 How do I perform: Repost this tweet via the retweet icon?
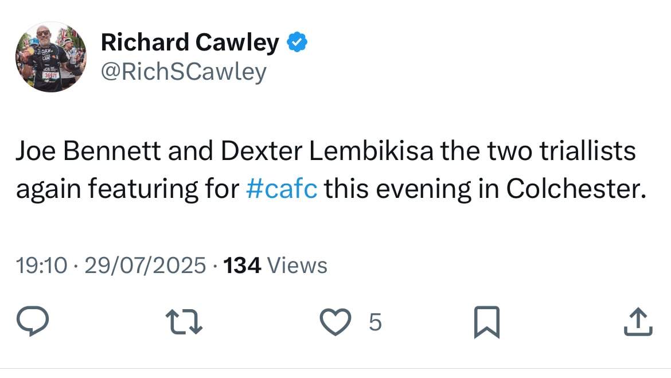click(184, 322)
